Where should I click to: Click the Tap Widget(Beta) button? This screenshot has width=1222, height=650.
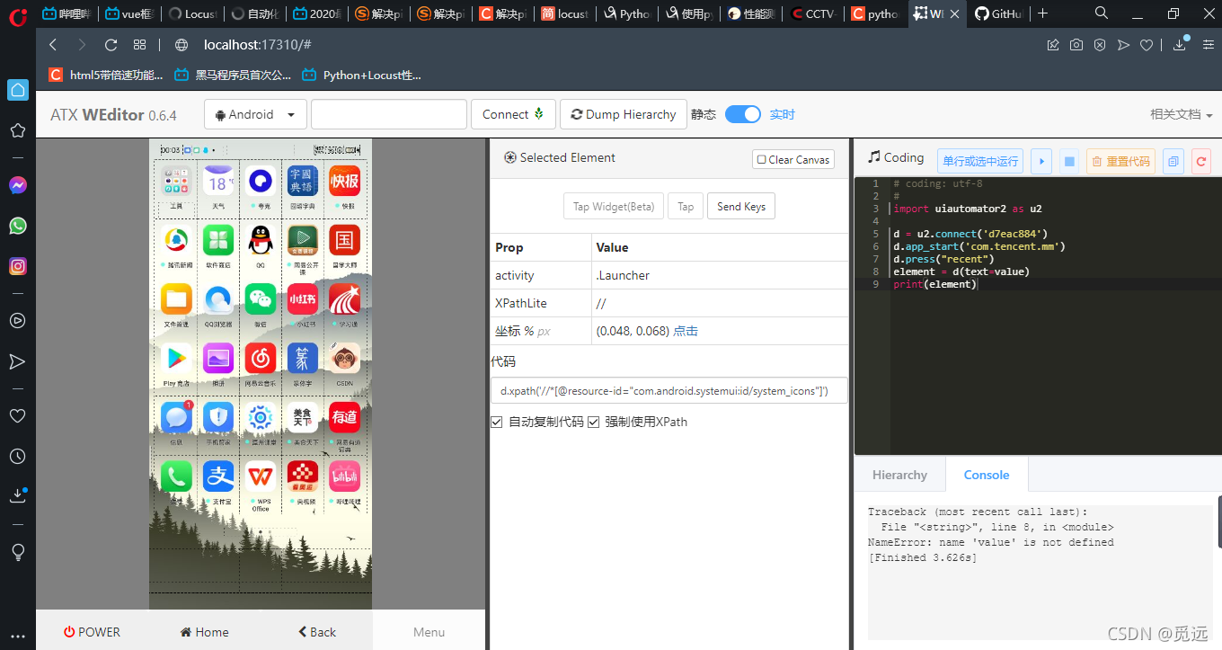[614, 207]
